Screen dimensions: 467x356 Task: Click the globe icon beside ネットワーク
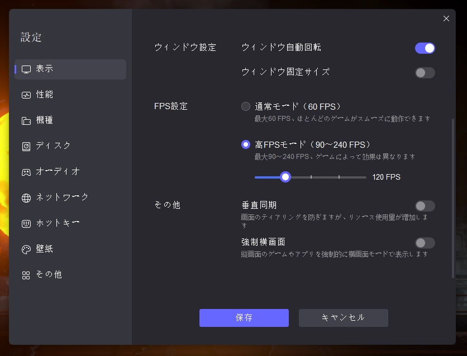pos(26,198)
